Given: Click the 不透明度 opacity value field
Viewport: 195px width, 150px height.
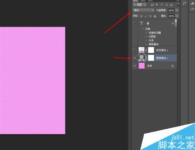Looking at the screenshot, I should pyautogui.click(x=171, y=11).
